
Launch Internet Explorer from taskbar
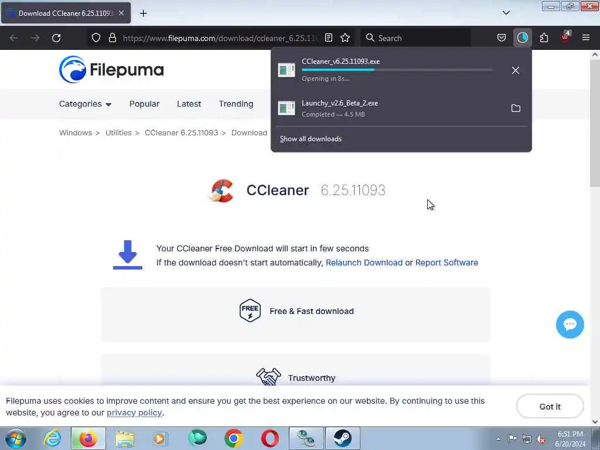tap(52, 438)
